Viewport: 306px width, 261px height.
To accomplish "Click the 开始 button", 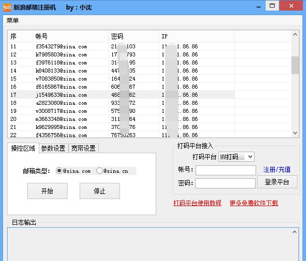I will [x=47, y=191].
